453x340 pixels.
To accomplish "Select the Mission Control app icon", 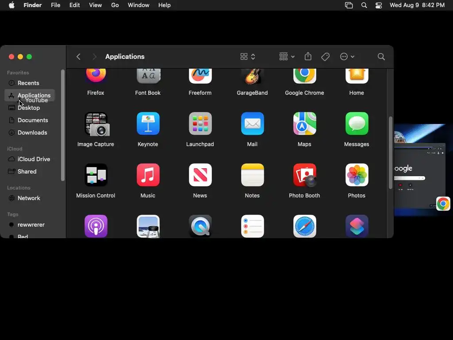I will point(96,175).
